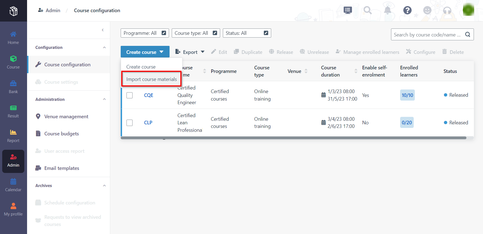Go to Home in the sidebar

pos(13,38)
